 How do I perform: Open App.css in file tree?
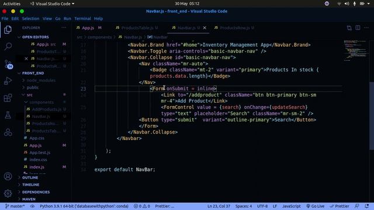pyautogui.click(x=37, y=138)
